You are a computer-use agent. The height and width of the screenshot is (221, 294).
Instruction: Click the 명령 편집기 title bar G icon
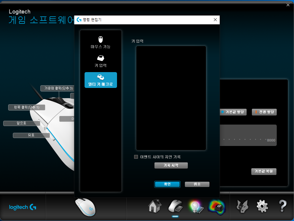pyautogui.click(x=79, y=20)
